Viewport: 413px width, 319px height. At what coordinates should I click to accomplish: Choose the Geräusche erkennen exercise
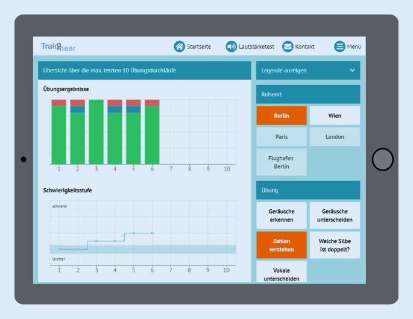(x=282, y=215)
